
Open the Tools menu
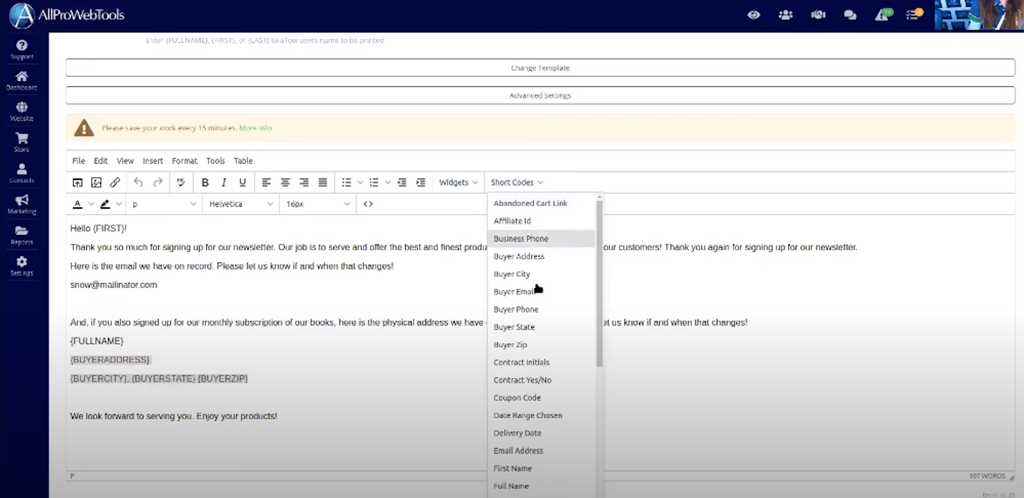tap(215, 161)
